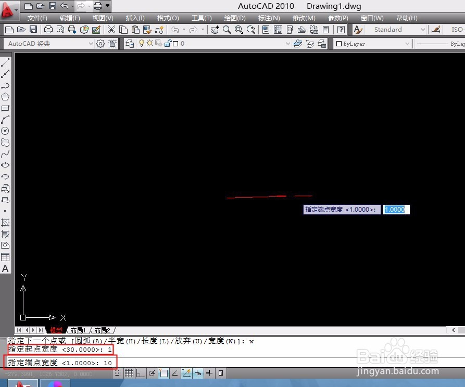This screenshot has width=465, height=387.
Task: Toggle Object Snap Tracking in status bar
Action: 175,373
